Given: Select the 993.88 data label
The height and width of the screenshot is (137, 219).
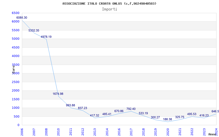Looking at the screenshot, I should pyautogui.click(x=71, y=105).
